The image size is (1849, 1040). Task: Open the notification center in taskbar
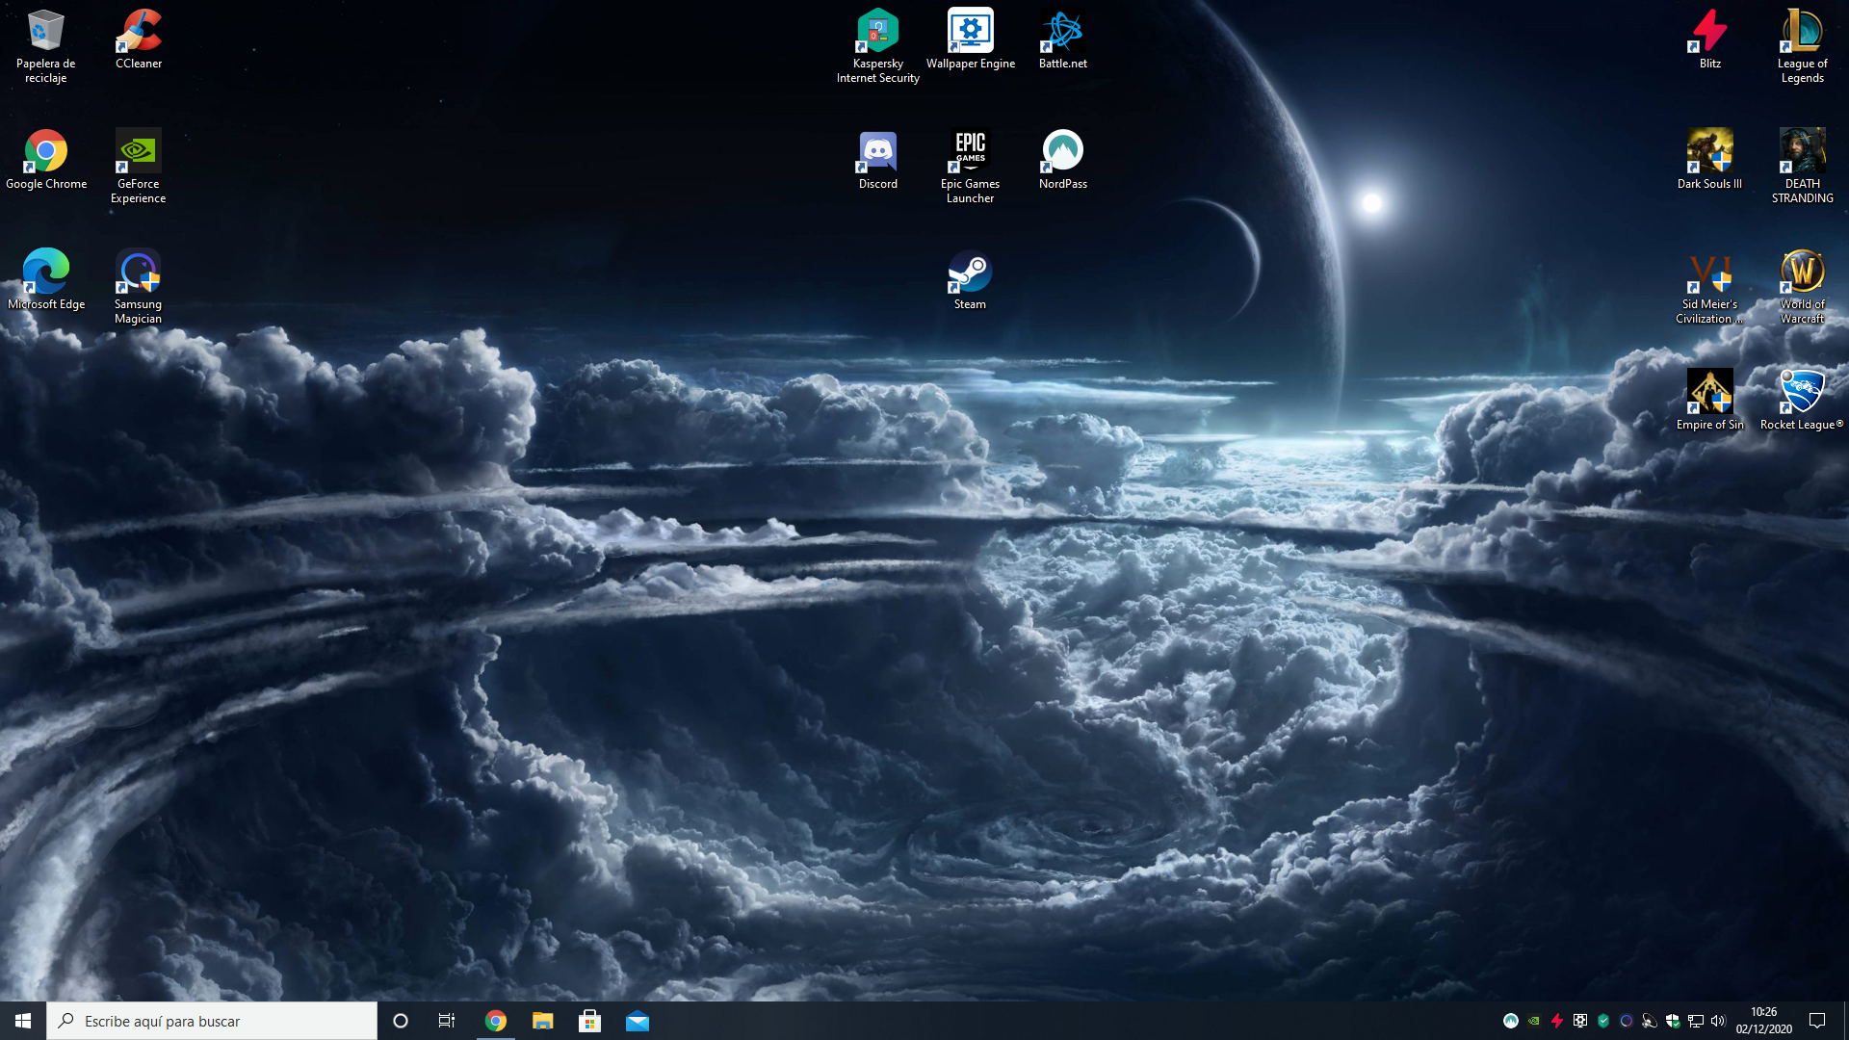pyautogui.click(x=1817, y=1021)
